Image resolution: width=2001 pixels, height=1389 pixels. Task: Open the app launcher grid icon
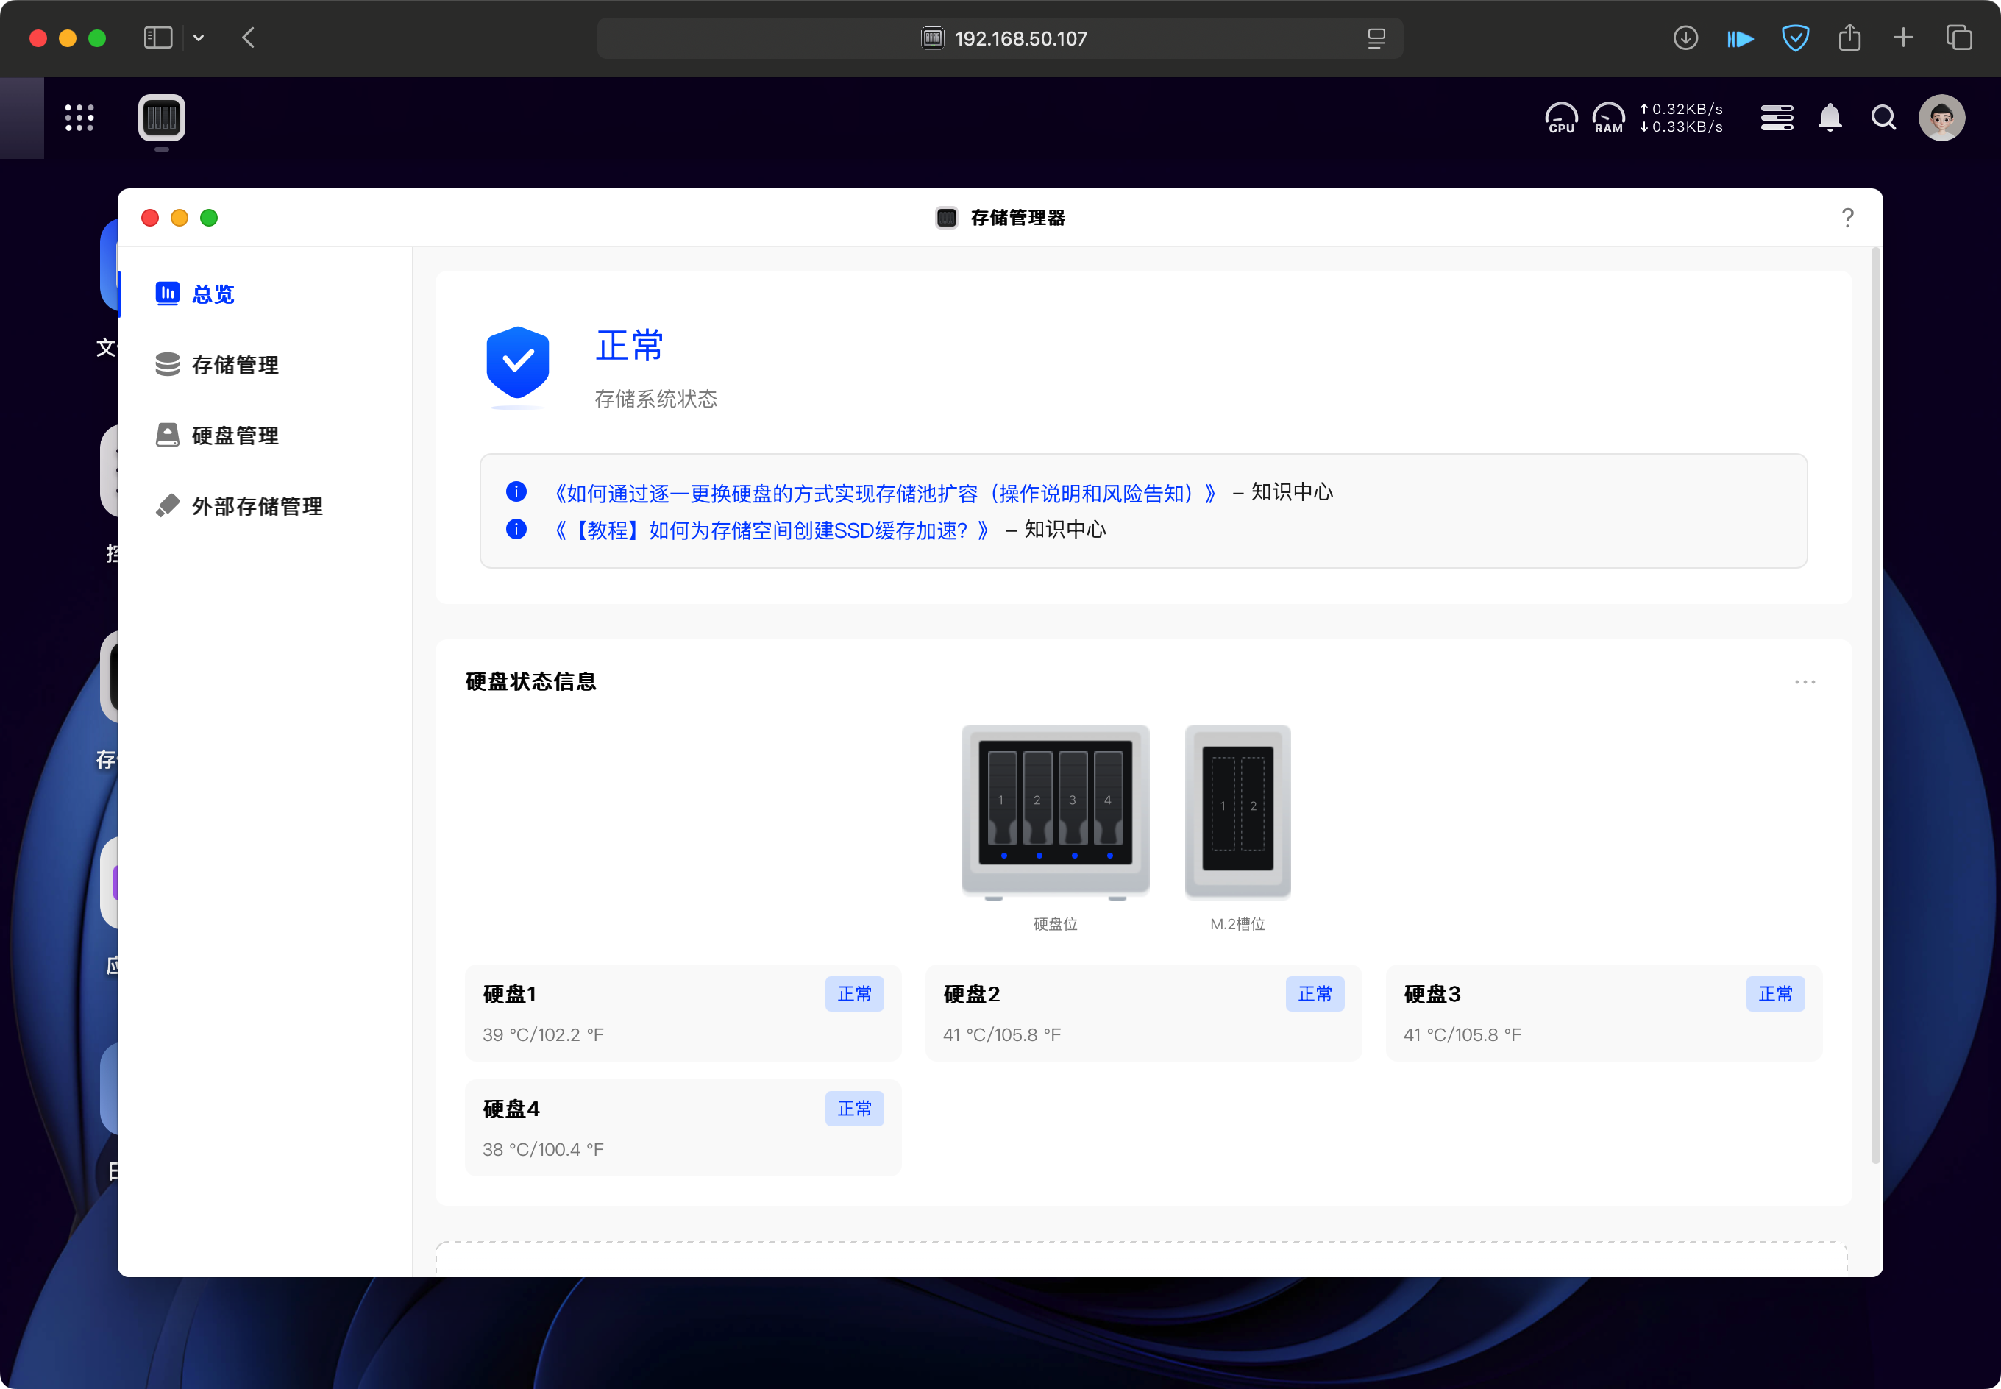[x=79, y=118]
